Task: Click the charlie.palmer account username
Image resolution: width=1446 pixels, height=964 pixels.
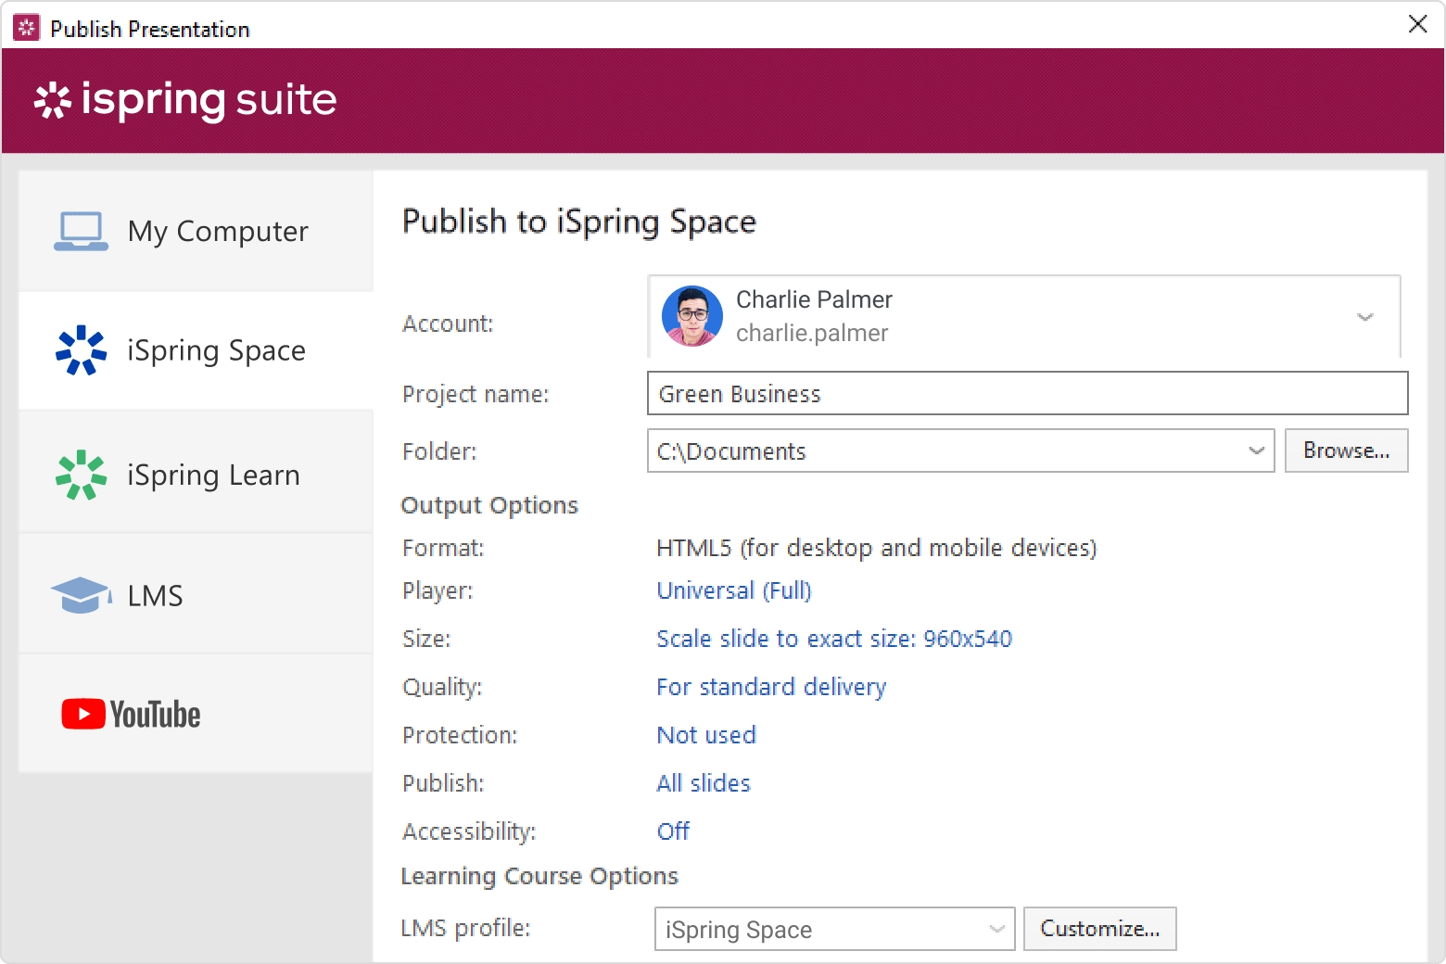Action: coord(812,333)
